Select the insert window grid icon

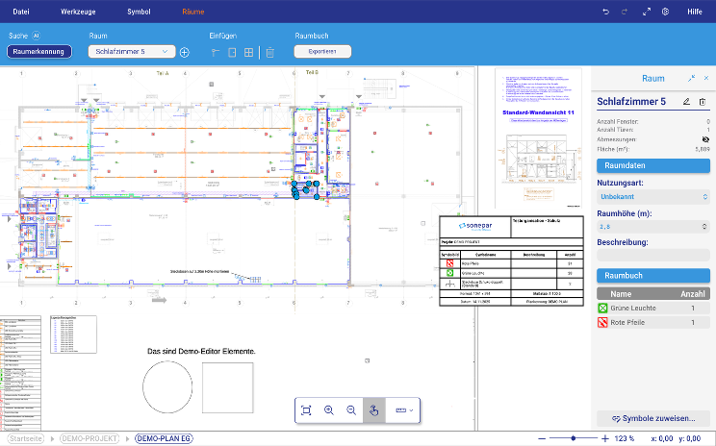pos(248,52)
